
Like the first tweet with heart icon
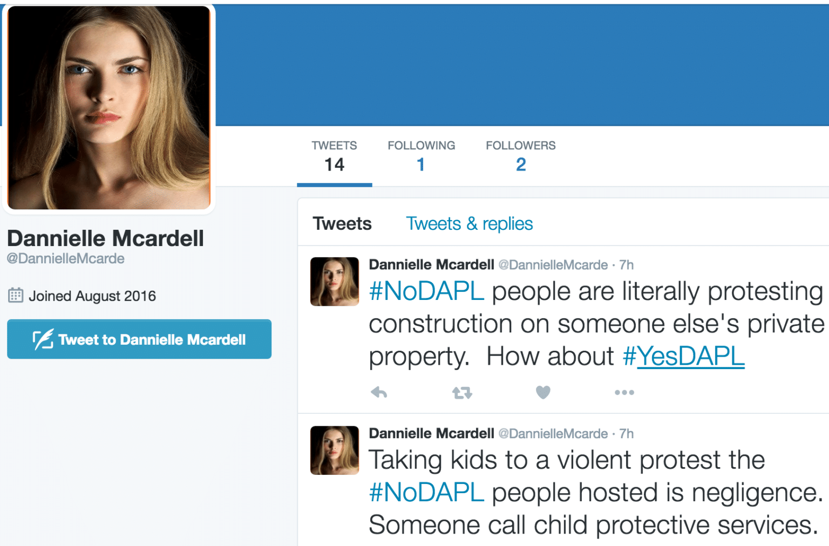click(x=543, y=392)
